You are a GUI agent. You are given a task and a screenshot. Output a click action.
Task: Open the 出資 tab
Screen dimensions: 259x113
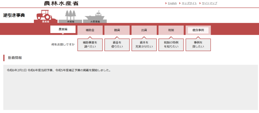coord(144,30)
